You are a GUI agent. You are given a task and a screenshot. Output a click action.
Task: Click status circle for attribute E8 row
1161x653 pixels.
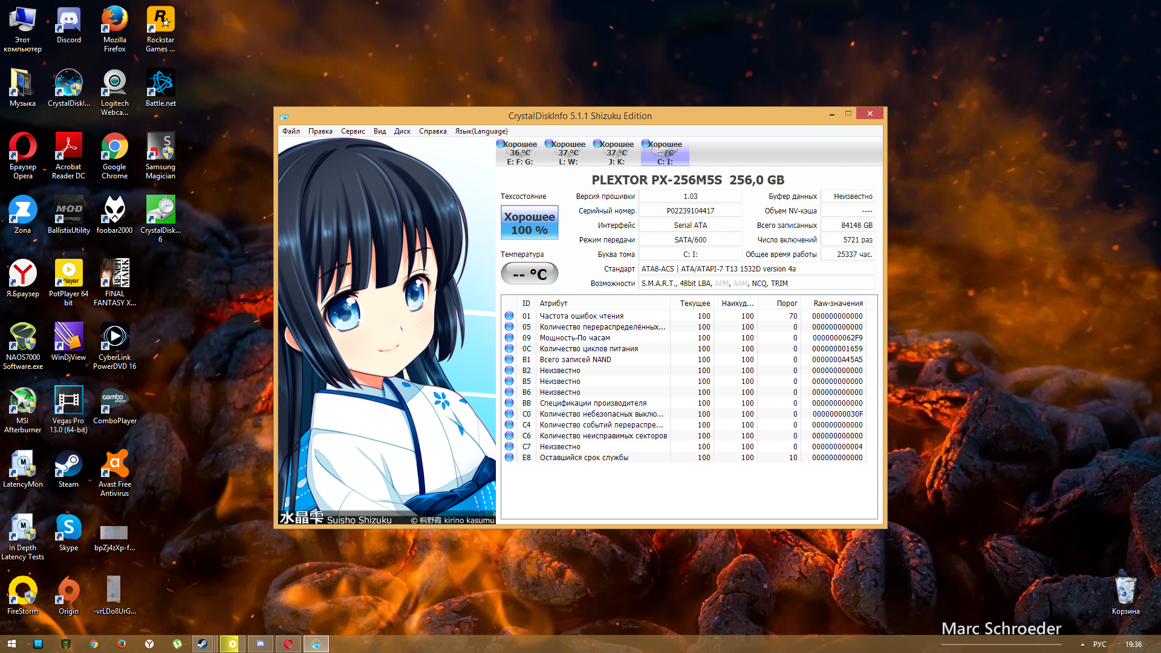(x=509, y=458)
